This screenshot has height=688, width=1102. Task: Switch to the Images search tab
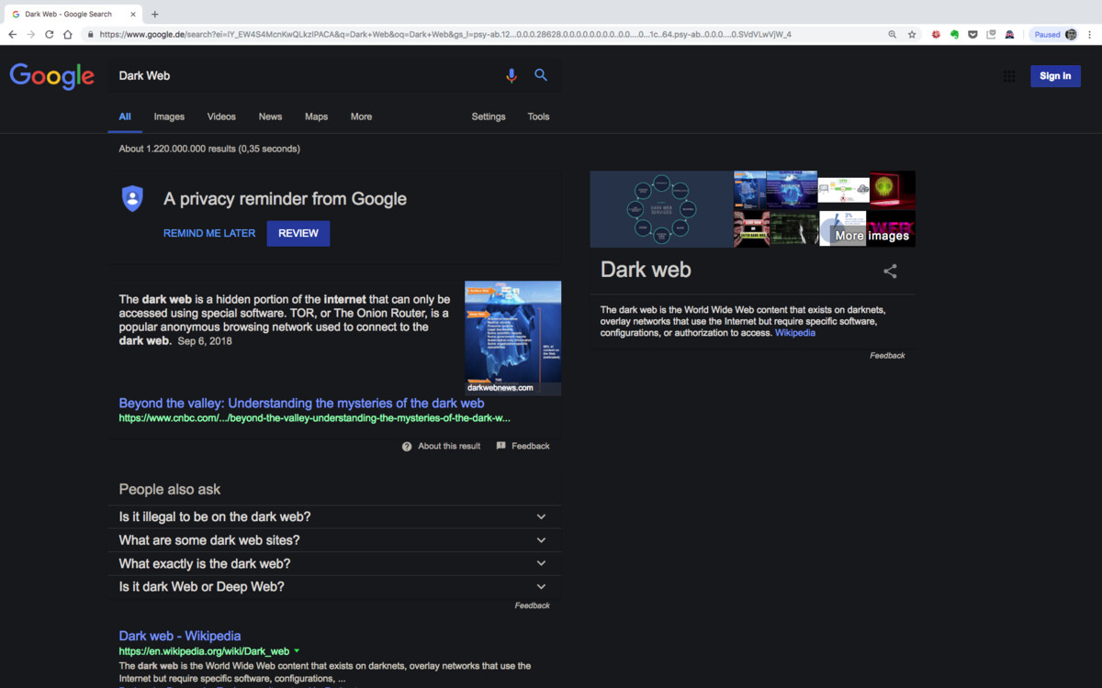point(169,117)
